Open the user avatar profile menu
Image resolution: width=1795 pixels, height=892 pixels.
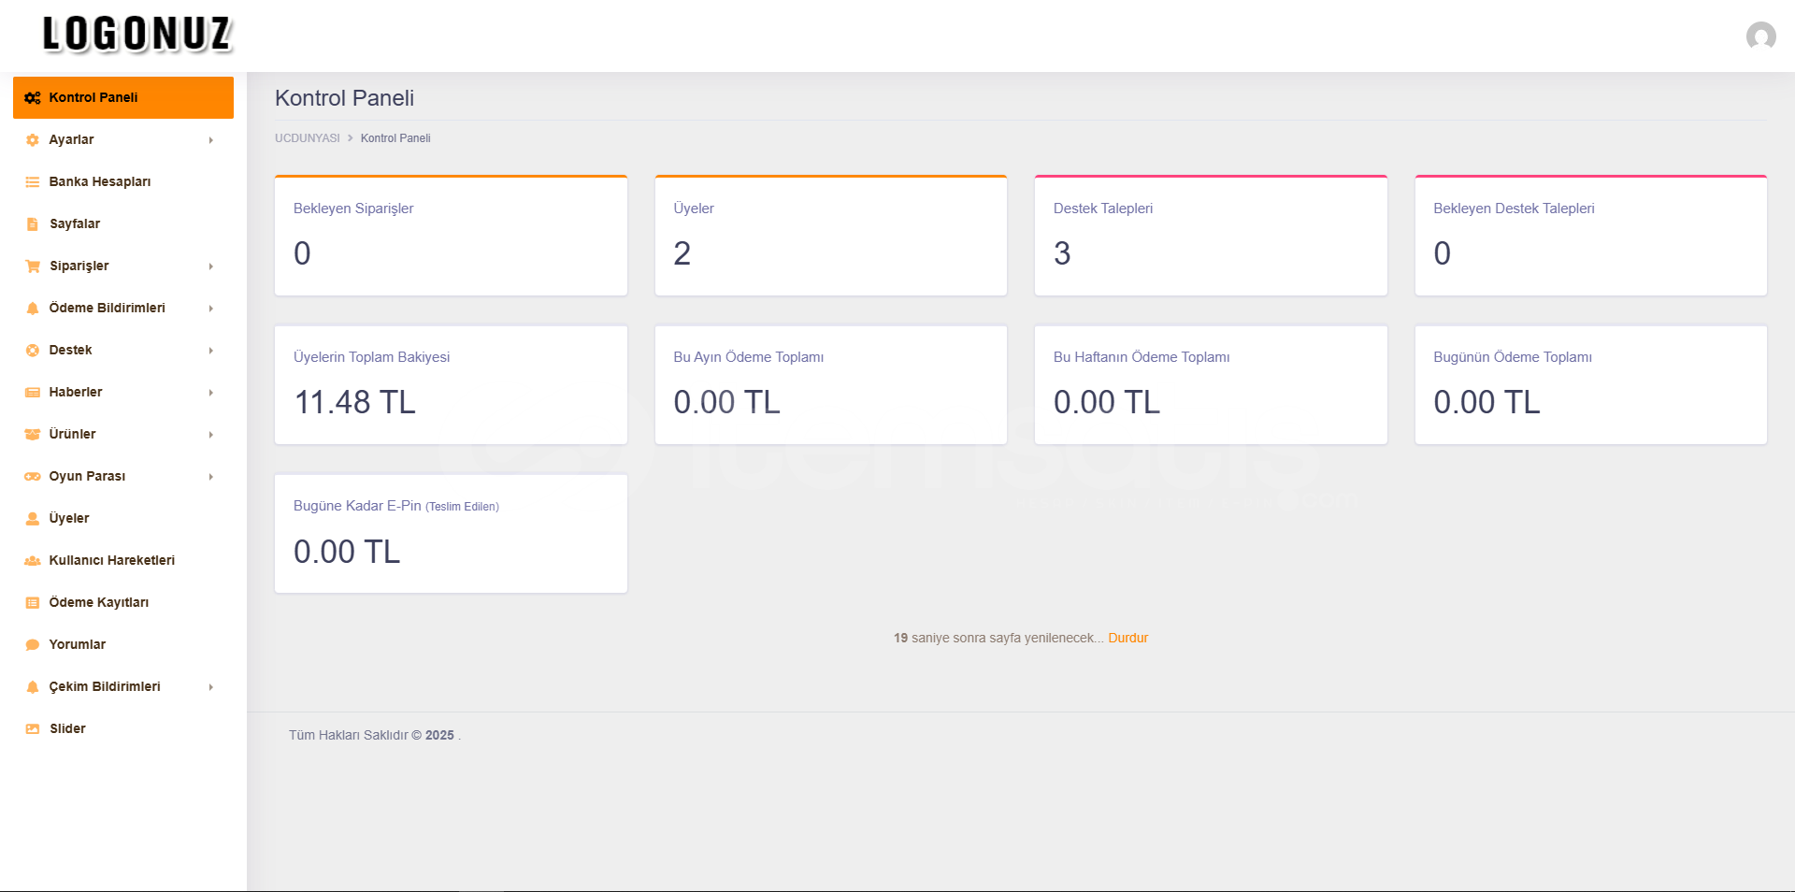(x=1760, y=36)
